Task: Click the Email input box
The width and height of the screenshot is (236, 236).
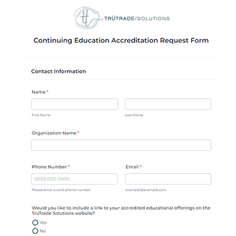Action: click(168, 179)
